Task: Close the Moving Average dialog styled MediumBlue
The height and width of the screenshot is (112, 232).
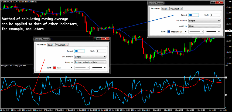Action: [x=219, y=3]
